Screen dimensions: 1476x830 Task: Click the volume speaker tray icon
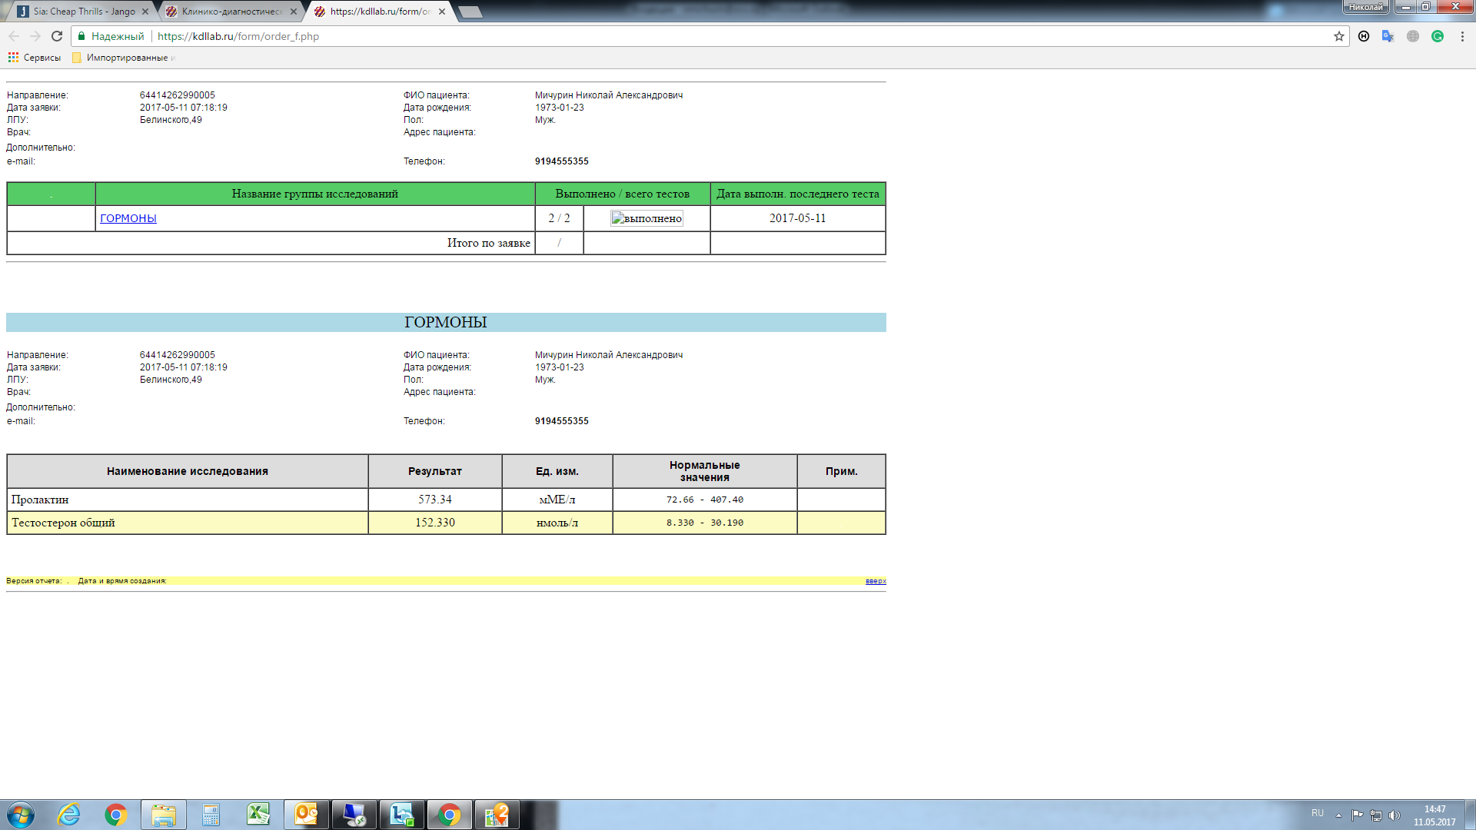pos(1395,815)
